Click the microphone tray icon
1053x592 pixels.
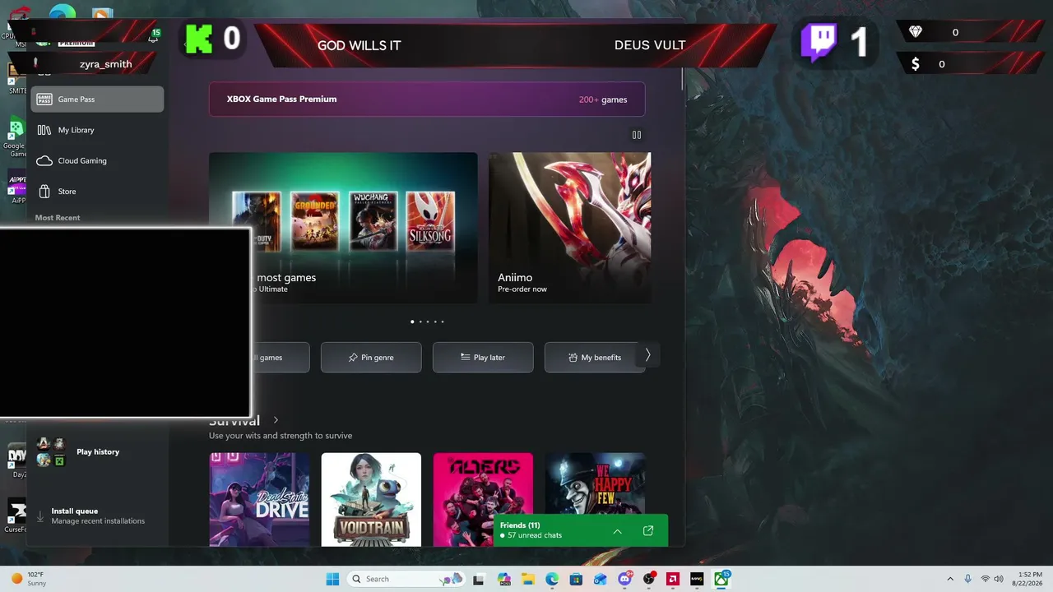(967, 579)
